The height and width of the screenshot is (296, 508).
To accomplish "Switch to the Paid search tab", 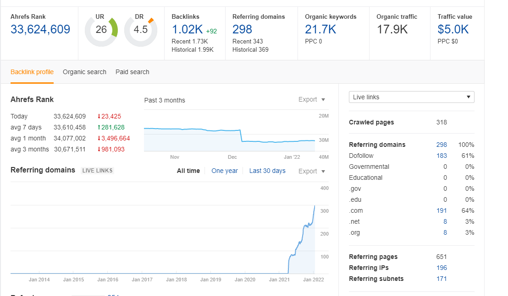I will click(133, 72).
